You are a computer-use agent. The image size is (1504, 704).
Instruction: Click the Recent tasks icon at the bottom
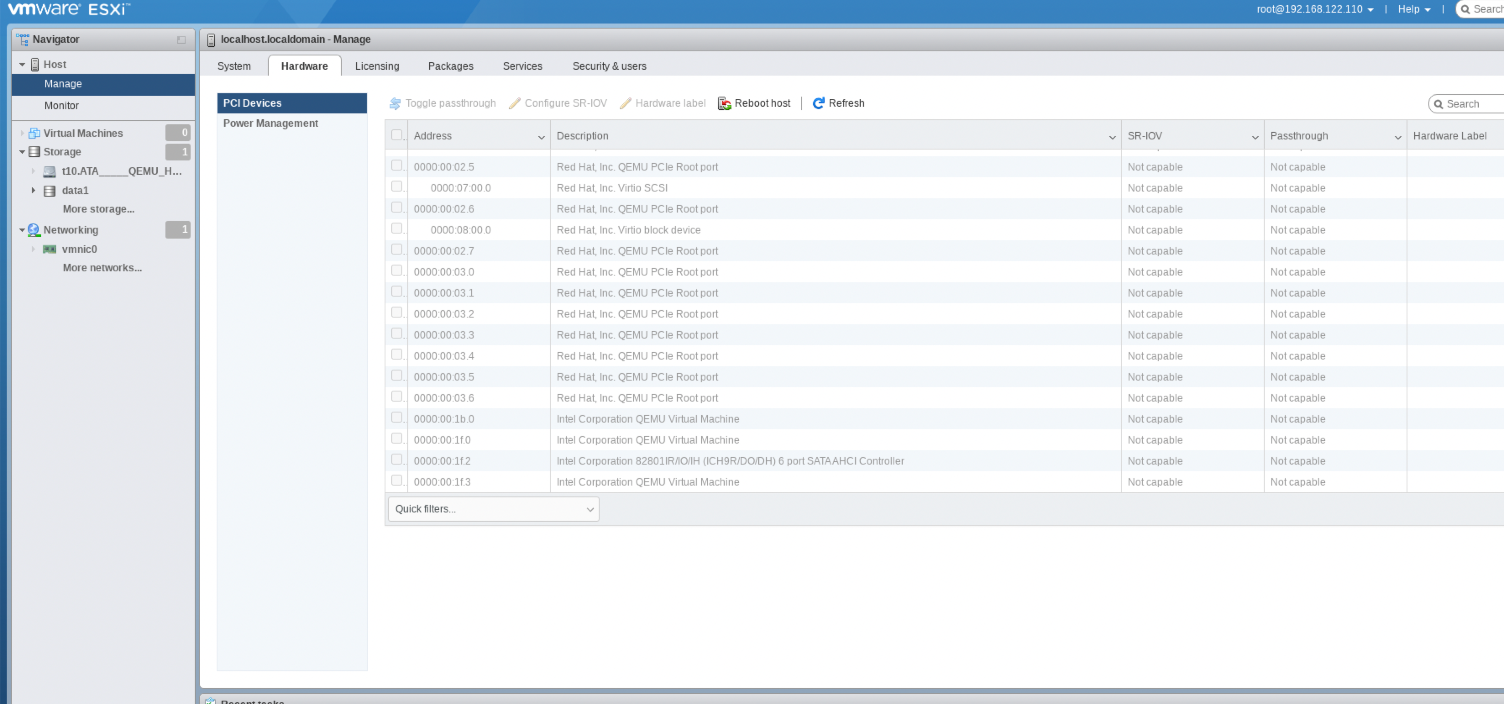pyautogui.click(x=210, y=701)
